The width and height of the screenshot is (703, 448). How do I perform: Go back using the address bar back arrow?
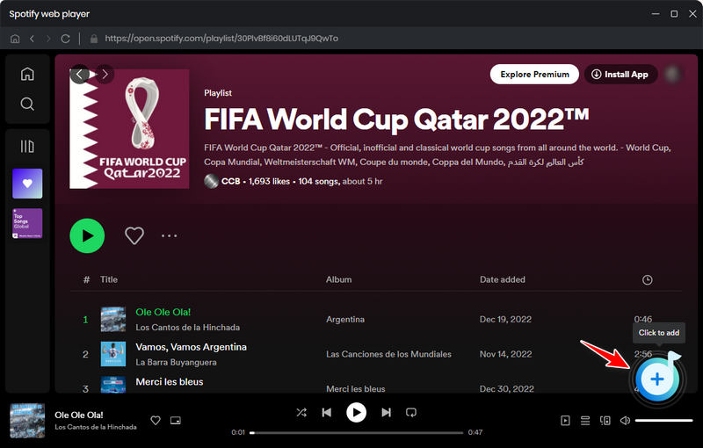click(x=32, y=39)
